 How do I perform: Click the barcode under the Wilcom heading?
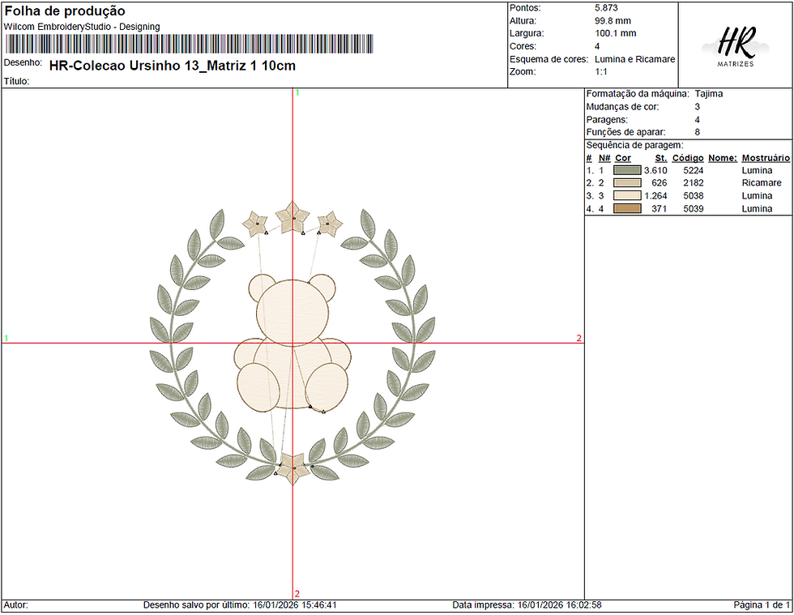click(x=190, y=44)
